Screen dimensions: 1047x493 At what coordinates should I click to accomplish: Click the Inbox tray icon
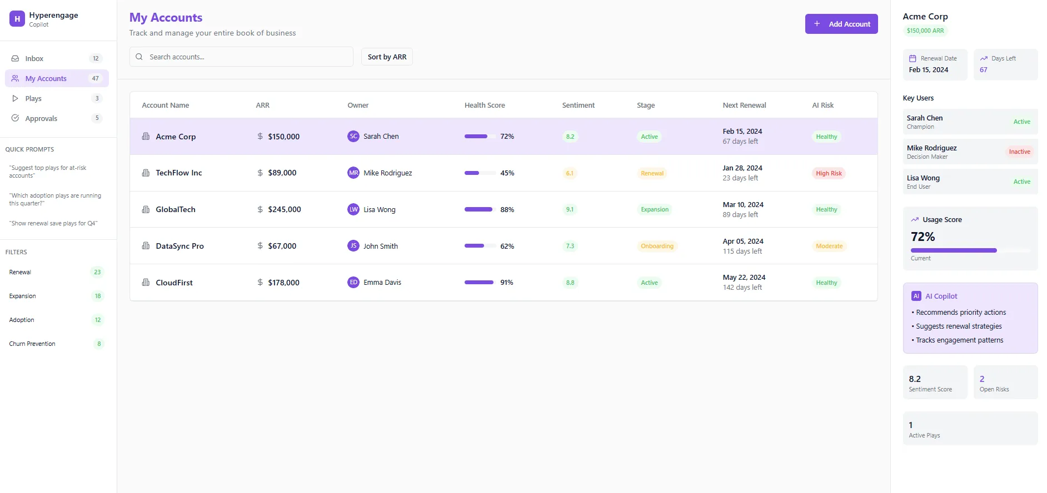click(16, 58)
